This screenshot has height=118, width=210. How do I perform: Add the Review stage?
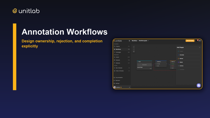tap(188, 59)
